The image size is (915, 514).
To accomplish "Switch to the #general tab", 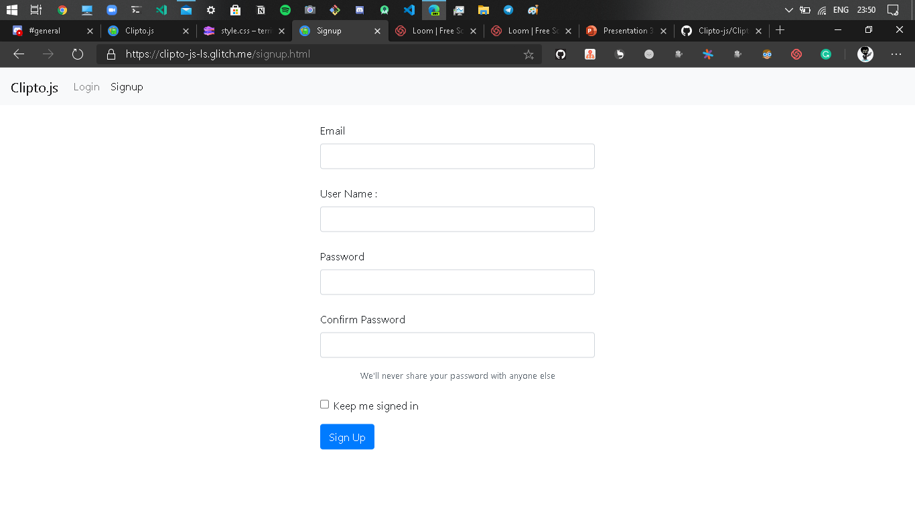I will (x=53, y=31).
